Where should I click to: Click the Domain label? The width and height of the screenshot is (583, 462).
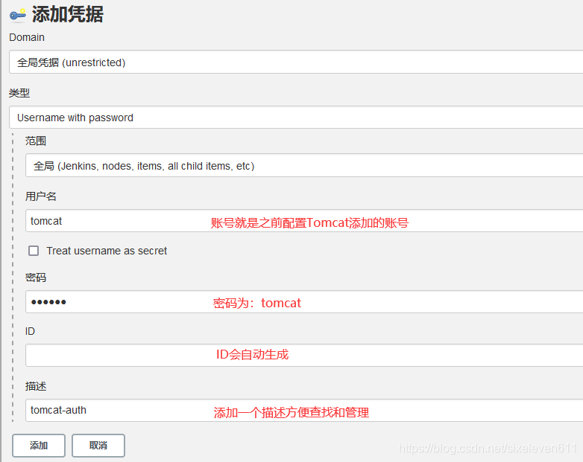pyautogui.click(x=27, y=37)
